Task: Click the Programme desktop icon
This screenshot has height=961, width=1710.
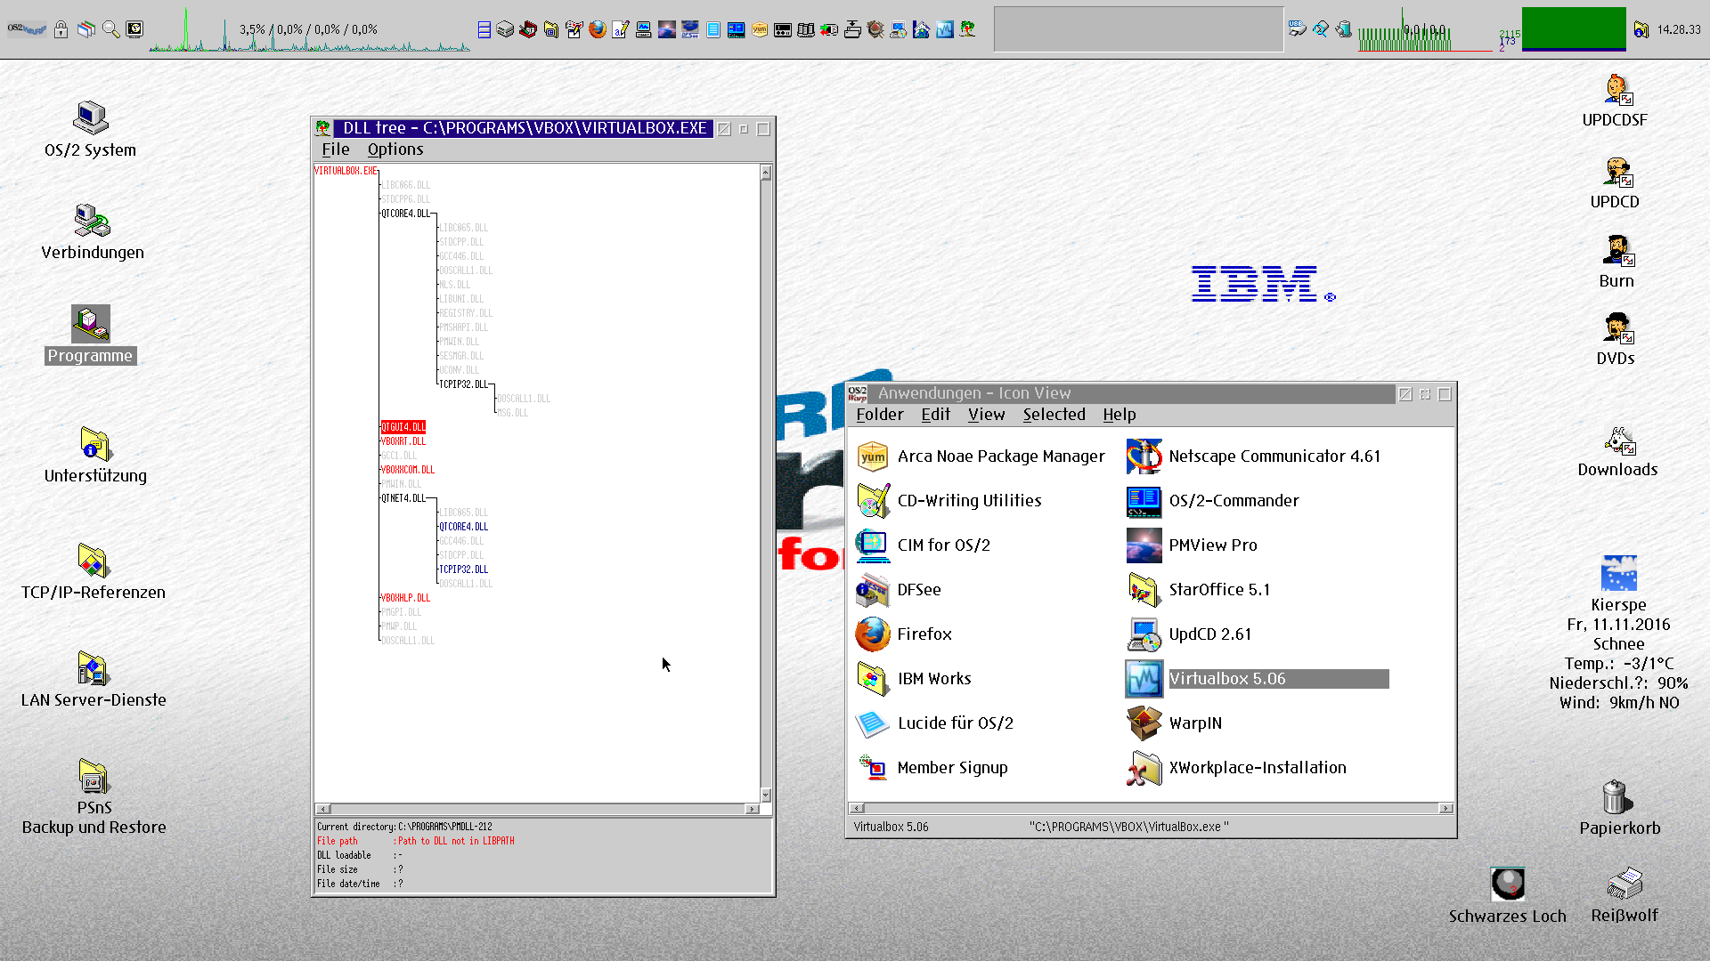Action: click(x=90, y=323)
